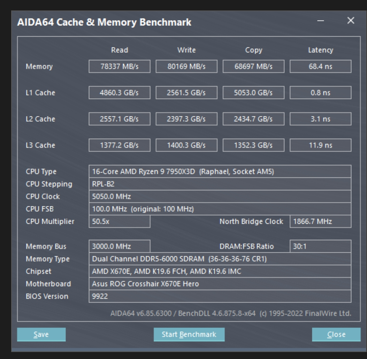Click the CPU Stepping field RPL-B2
The image size is (367, 359).
click(x=220, y=184)
